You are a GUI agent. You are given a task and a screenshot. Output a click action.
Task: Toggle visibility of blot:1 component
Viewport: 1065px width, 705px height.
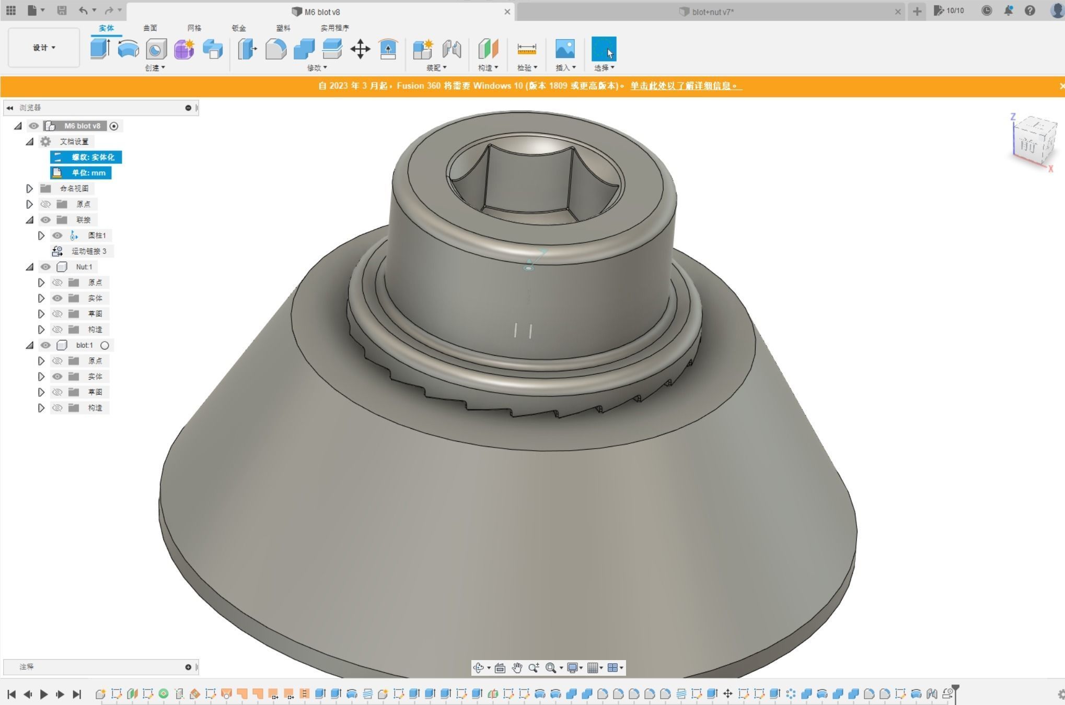pyautogui.click(x=45, y=345)
